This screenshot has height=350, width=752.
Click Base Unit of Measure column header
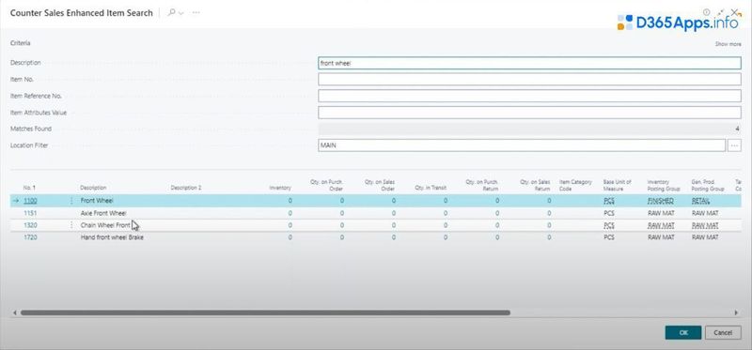[618, 185]
